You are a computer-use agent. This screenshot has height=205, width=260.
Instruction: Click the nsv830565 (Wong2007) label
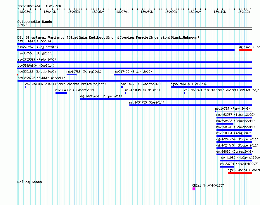point(35,53)
